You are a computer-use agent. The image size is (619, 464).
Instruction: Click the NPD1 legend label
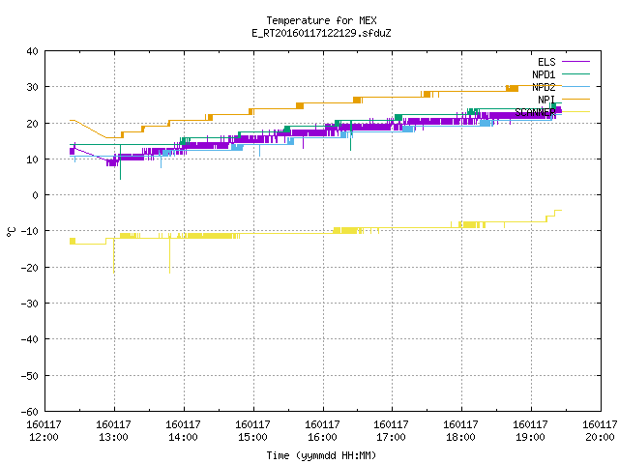click(x=544, y=74)
